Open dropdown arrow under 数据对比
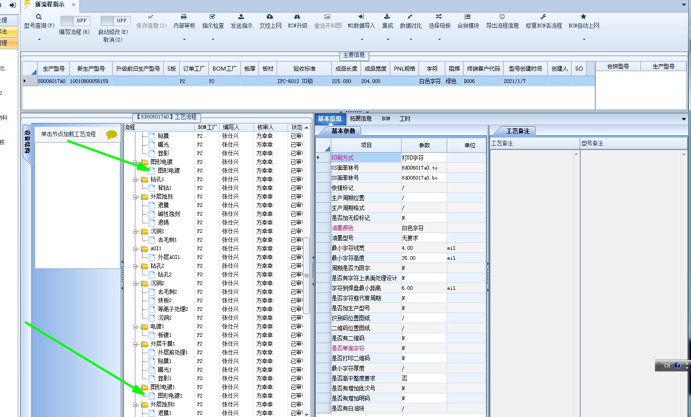This screenshot has height=417, width=691. pos(411,40)
